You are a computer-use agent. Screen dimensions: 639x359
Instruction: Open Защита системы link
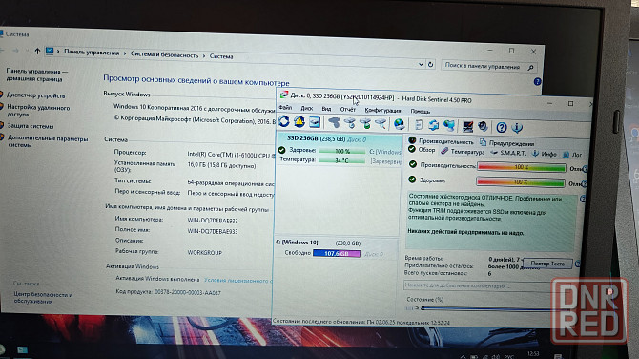31,126
